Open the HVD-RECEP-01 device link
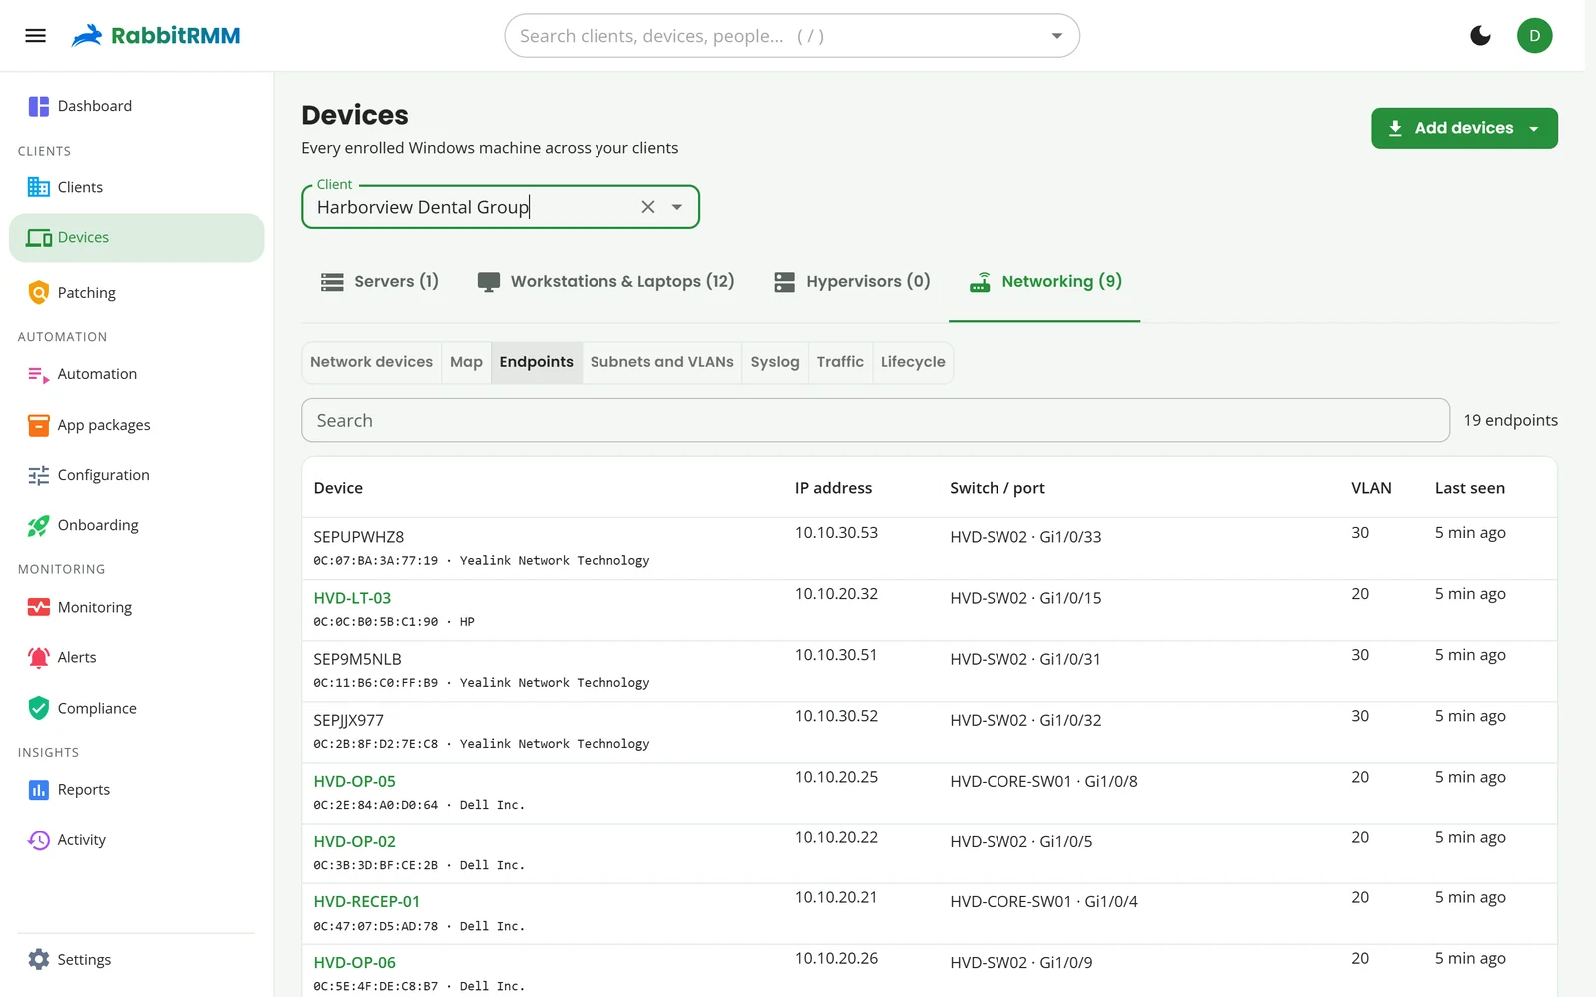1596x997 pixels. 366,901
